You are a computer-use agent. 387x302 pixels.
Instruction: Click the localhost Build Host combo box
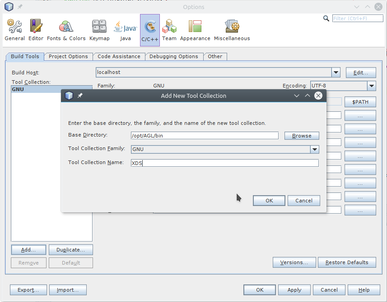(x=218, y=73)
